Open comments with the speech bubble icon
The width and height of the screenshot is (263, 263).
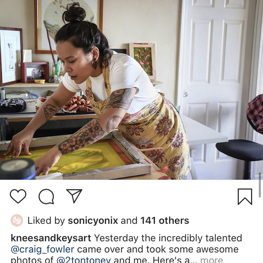(x=46, y=197)
